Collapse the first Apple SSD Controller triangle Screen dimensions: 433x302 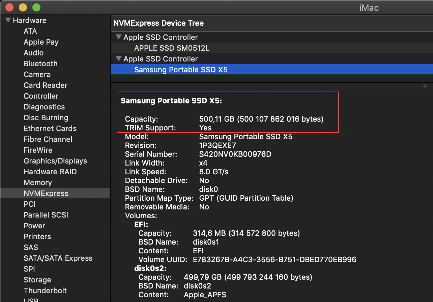click(x=118, y=37)
